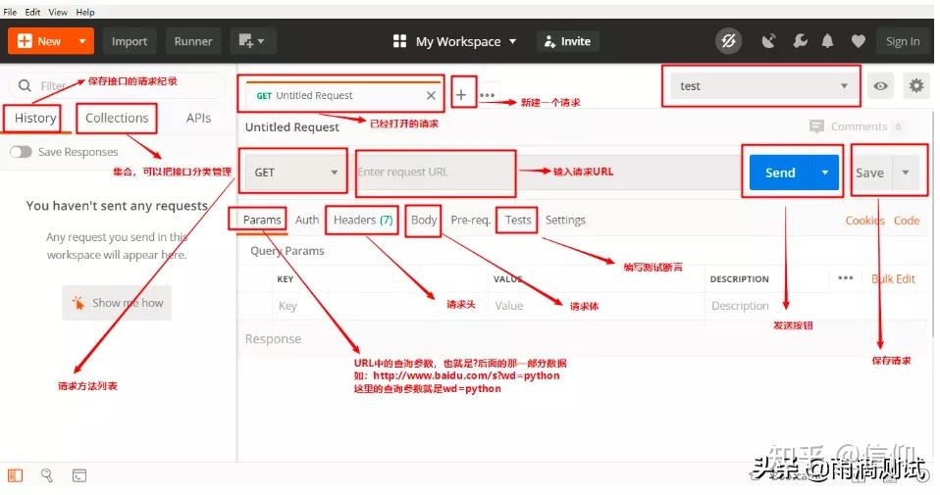
Task: Open the GET method dropdown
Action: point(293,173)
